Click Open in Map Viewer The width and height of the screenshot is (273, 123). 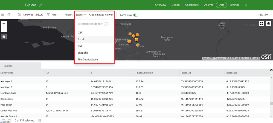click(x=101, y=15)
